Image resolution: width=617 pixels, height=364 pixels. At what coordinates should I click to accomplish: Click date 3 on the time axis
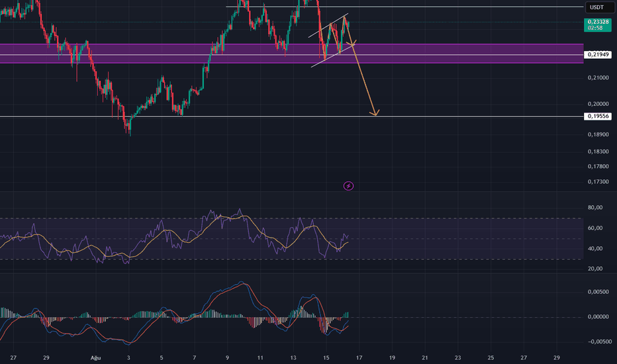click(x=128, y=357)
